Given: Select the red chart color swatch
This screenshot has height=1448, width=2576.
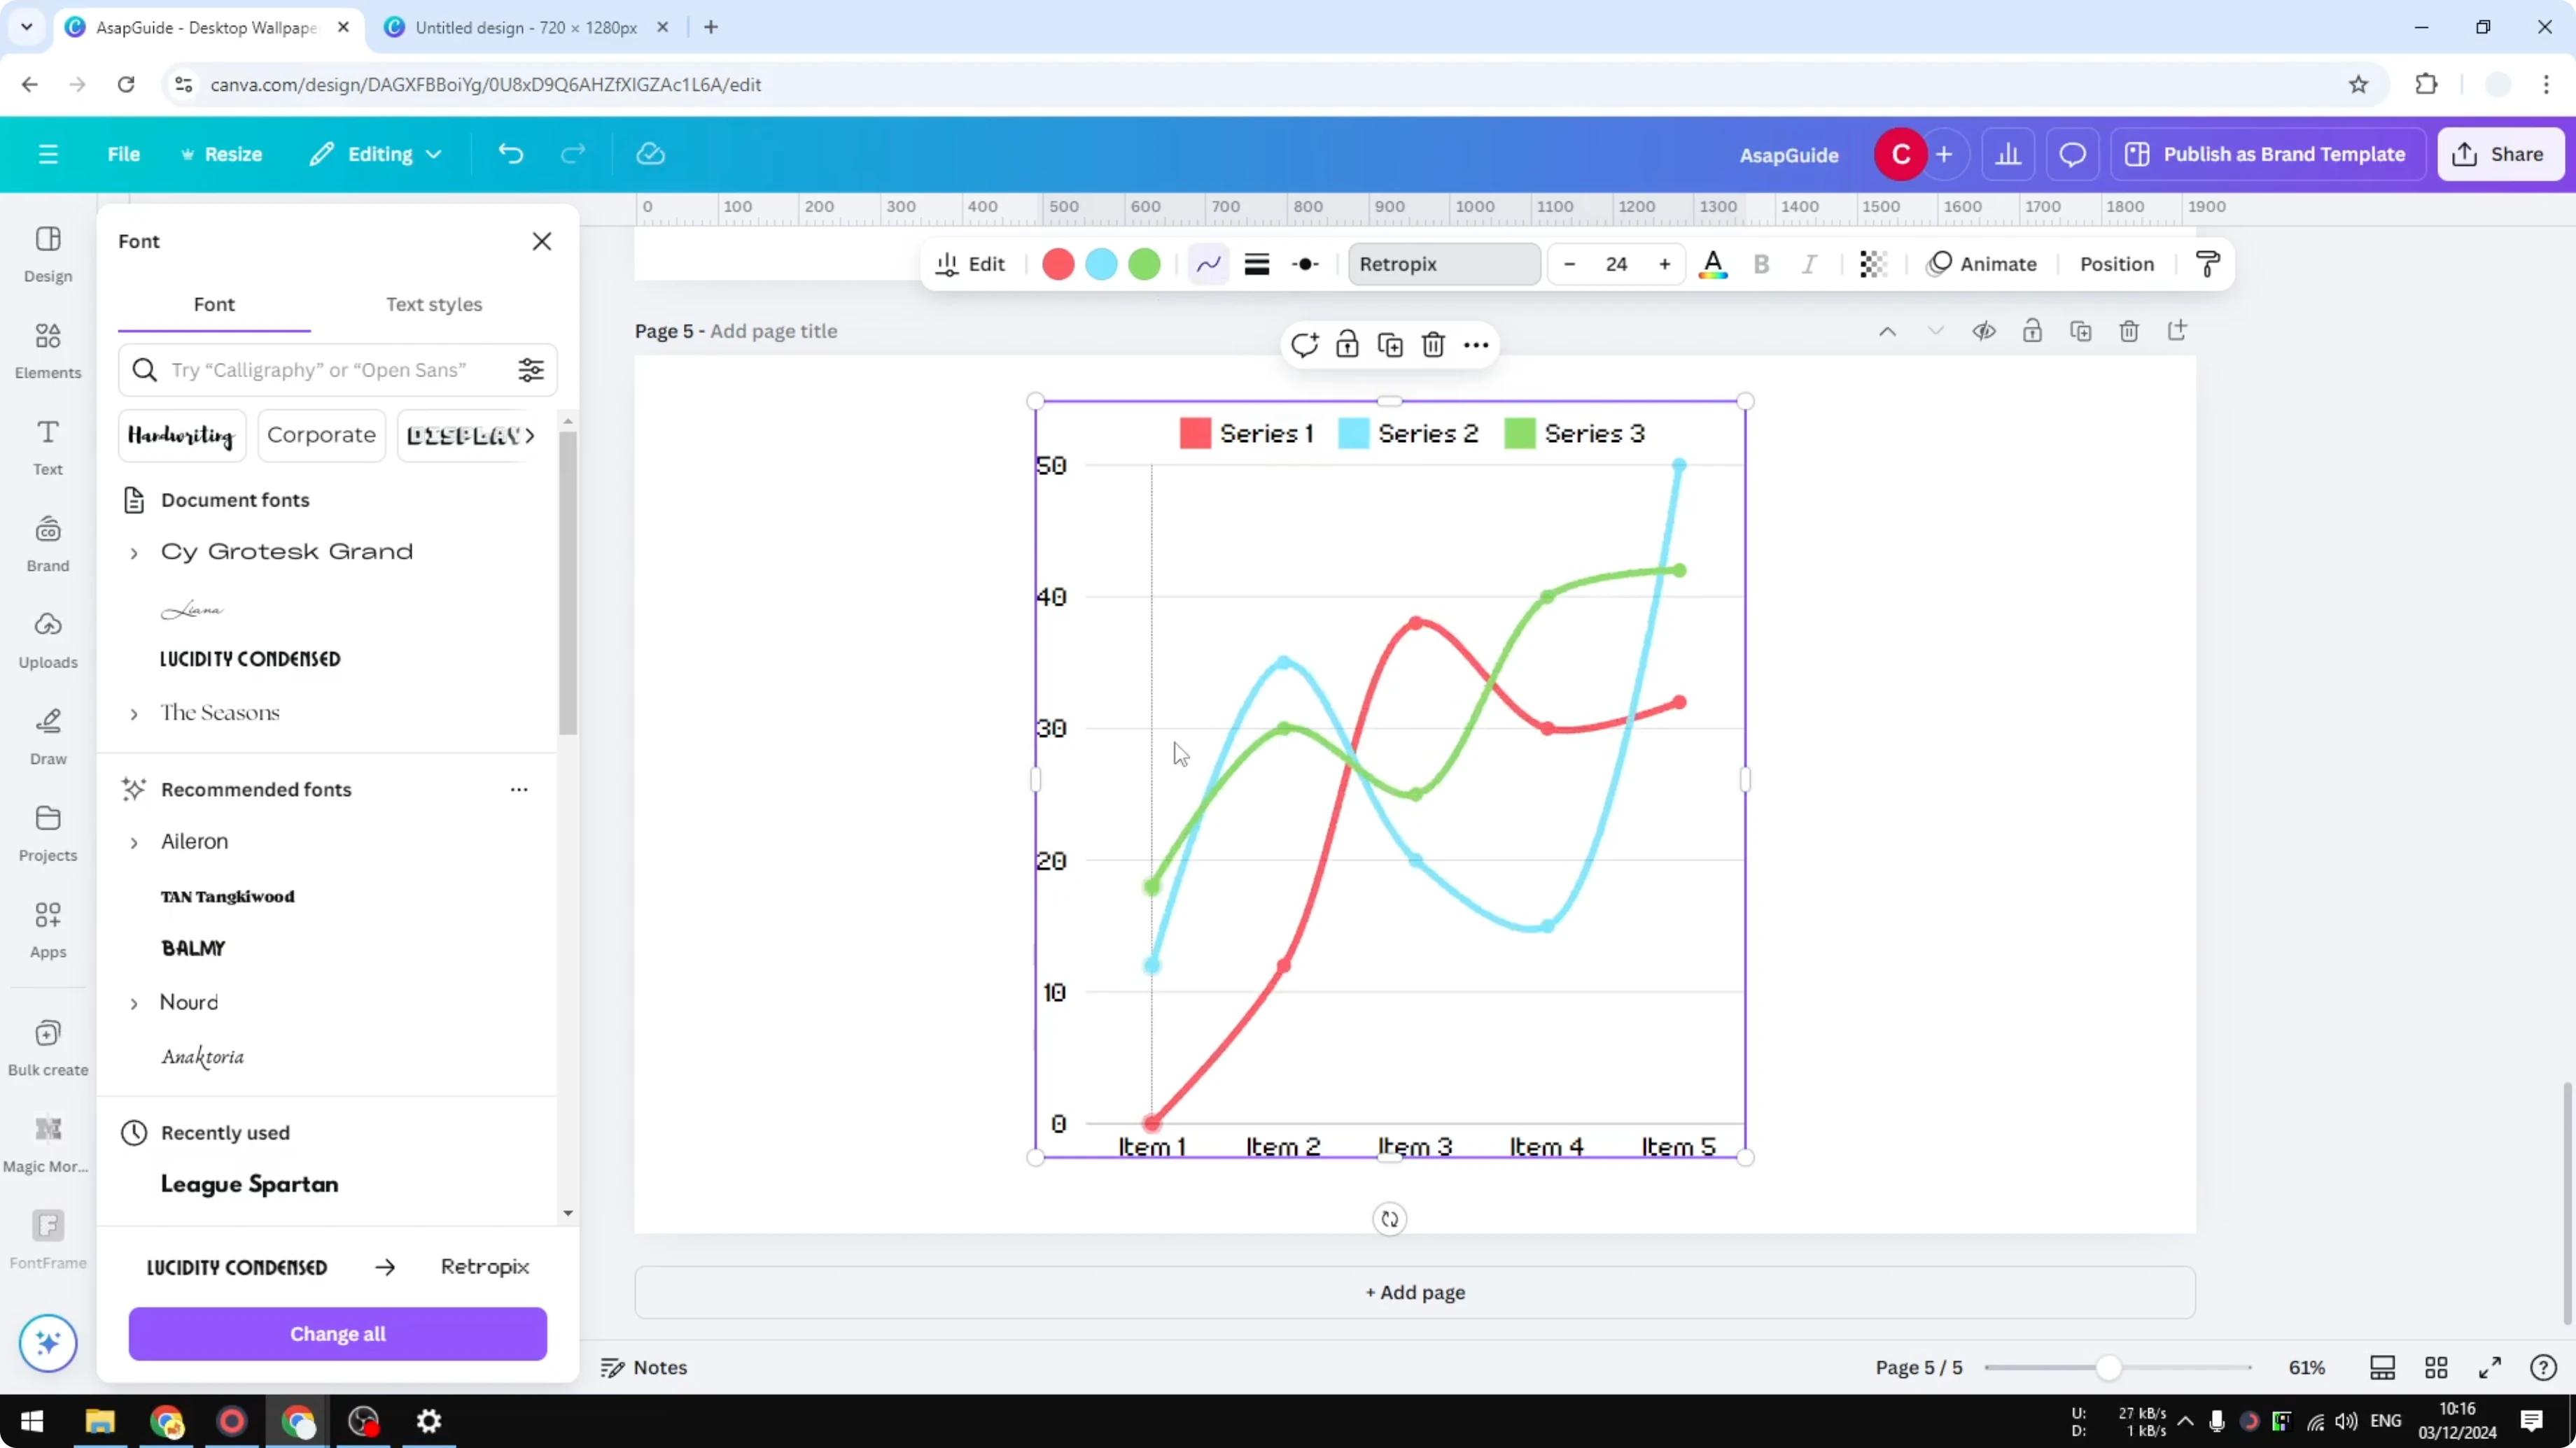Looking at the screenshot, I should (x=1057, y=264).
